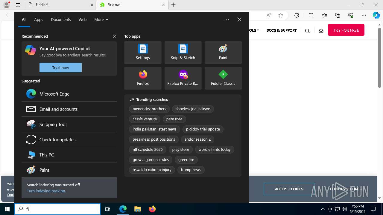383x215 pixels.
Task: Toggle Read aloud in address bar
Action: [x=269, y=15]
